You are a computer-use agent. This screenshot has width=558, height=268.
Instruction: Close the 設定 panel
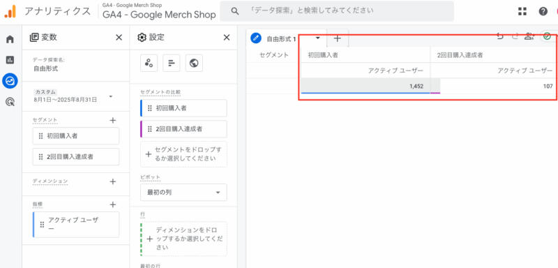pyautogui.click(x=226, y=38)
